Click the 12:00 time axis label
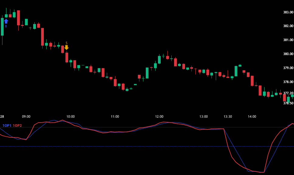Screen dimensions: 294x175 tap(159, 116)
